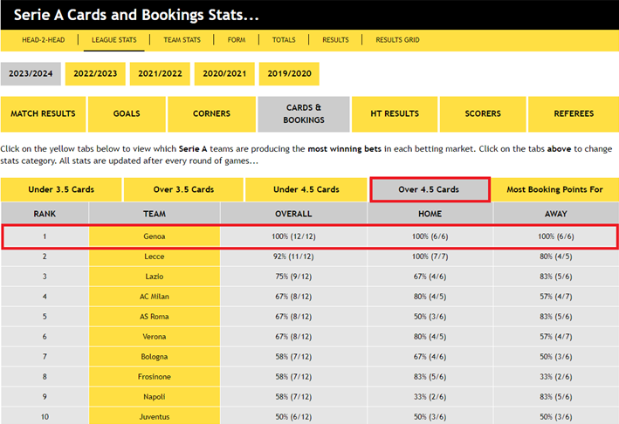This screenshot has height=424, width=619.
Task: Open the TOTALS menu item
Action: point(284,40)
